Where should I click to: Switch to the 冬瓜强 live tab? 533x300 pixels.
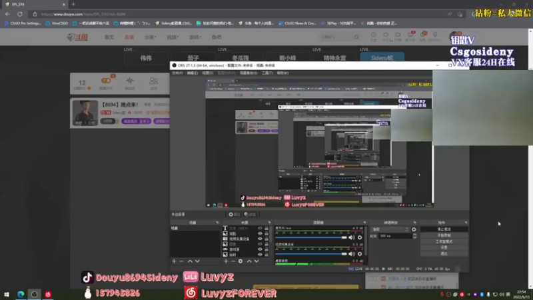(241, 58)
